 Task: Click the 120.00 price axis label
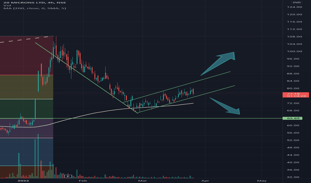pyautogui.click(x=294, y=14)
